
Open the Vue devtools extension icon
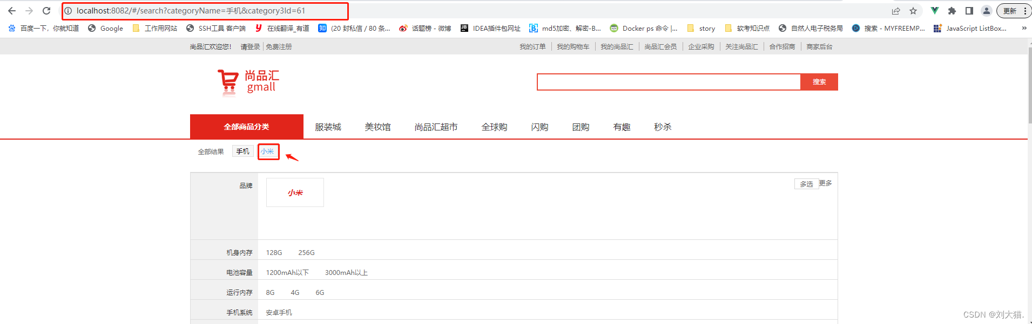click(935, 11)
